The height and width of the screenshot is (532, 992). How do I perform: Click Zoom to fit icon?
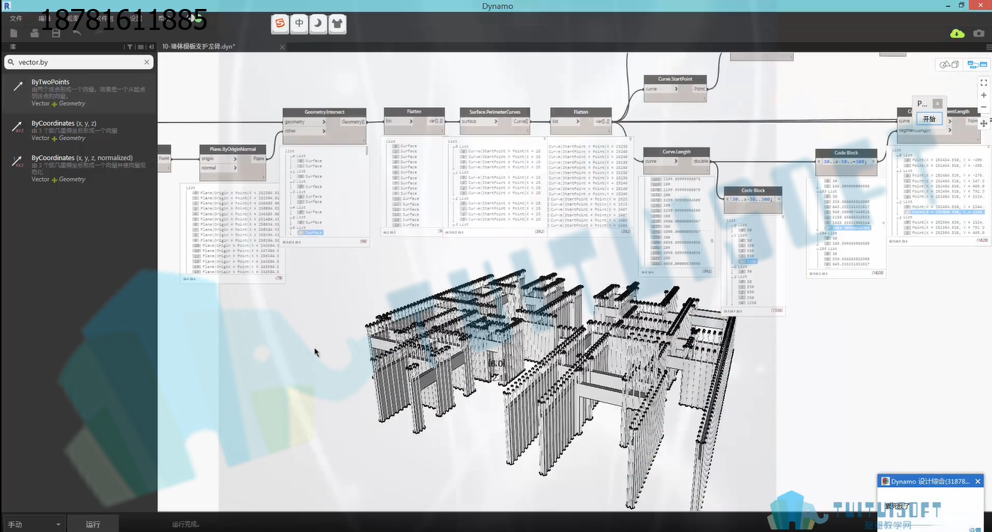click(x=984, y=83)
